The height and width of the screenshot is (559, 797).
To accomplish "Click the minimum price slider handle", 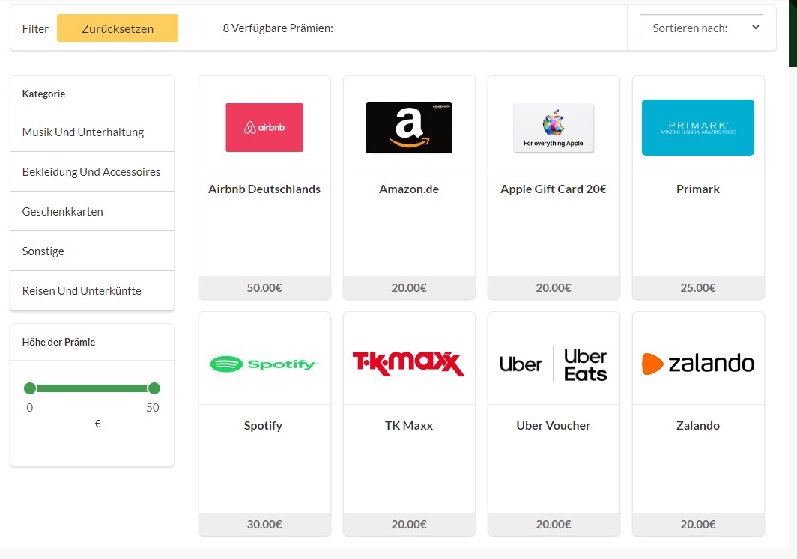I will tap(30, 388).
